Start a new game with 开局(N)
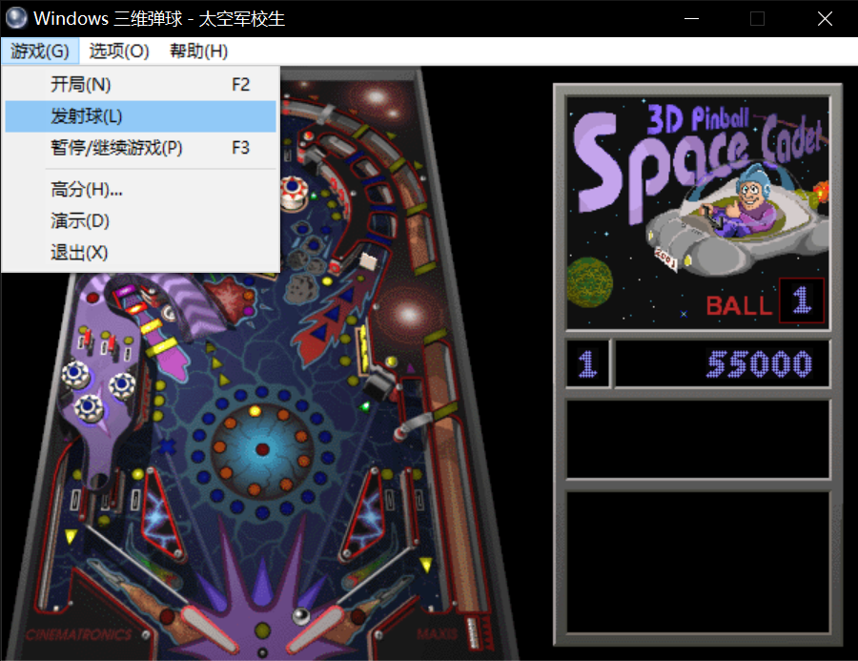 click(141, 84)
